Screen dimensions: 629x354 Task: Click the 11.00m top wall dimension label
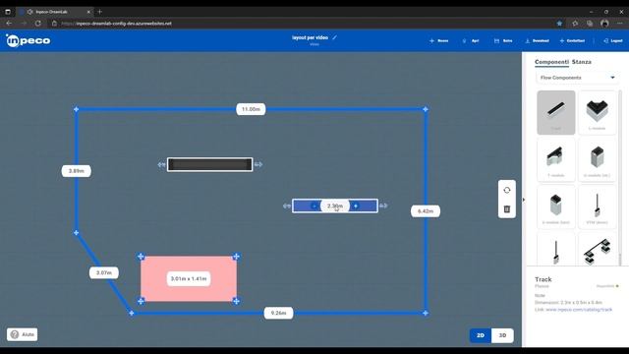point(251,109)
